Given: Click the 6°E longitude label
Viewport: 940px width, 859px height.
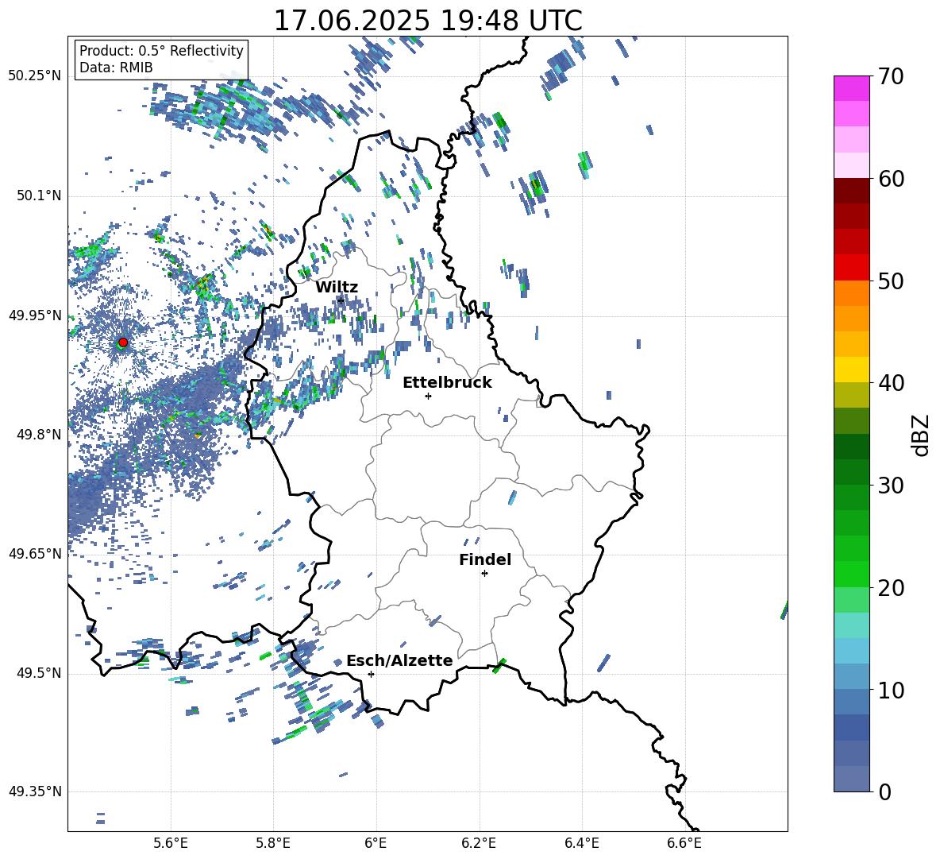Looking at the screenshot, I should pos(376,843).
